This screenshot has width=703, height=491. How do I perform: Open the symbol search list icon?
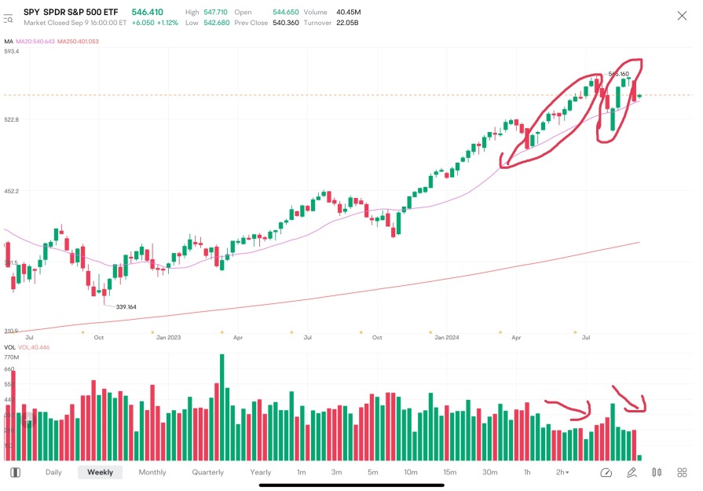pyautogui.click(x=8, y=19)
